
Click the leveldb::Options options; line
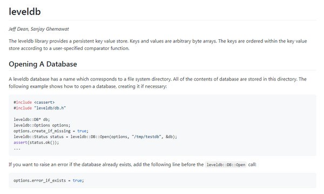click(x=42, y=125)
